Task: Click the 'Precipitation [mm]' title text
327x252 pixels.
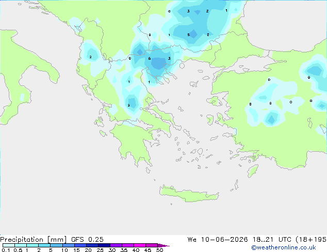Action: [x=33, y=240]
